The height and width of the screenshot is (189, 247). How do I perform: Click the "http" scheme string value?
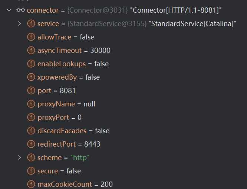(x=80, y=158)
